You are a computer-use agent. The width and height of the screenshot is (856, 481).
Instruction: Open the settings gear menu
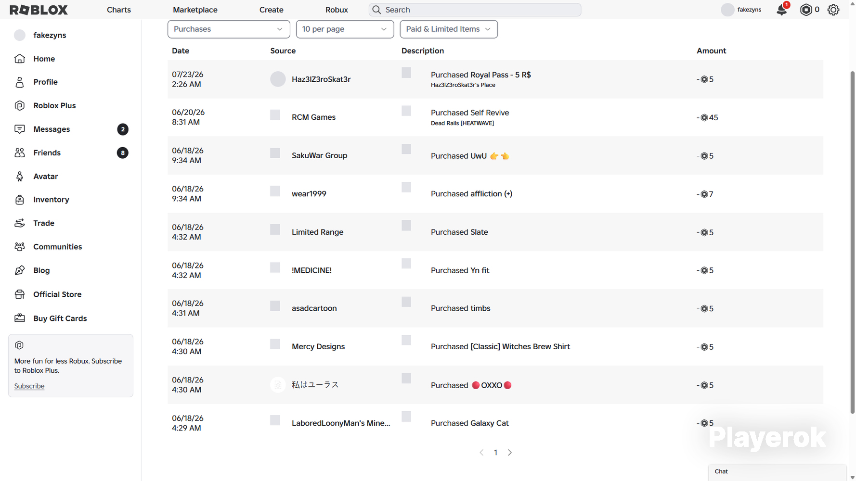833,10
